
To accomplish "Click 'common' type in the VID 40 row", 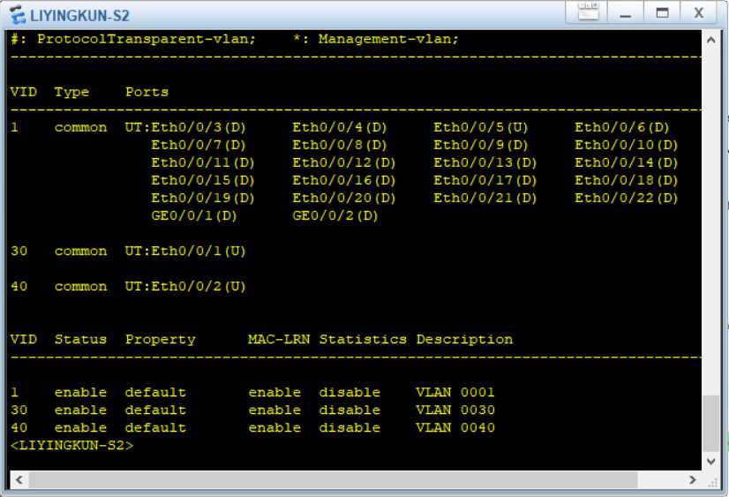I will click(x=80, y=287).
